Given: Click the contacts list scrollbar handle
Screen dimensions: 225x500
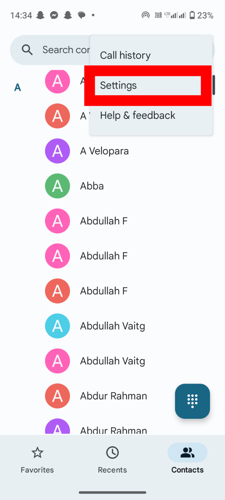Looking at the screenshot, I should [214, 85].
